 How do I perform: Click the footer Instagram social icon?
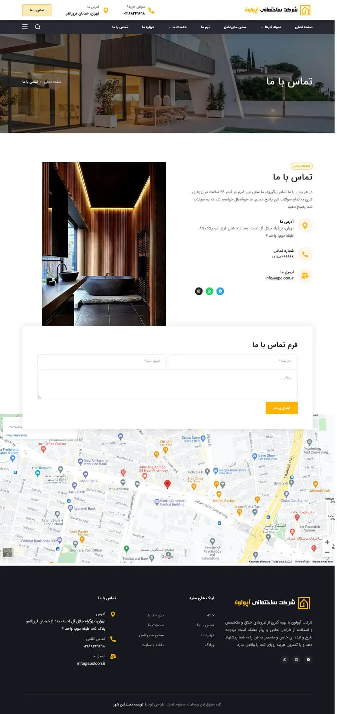tap(296, 660)
